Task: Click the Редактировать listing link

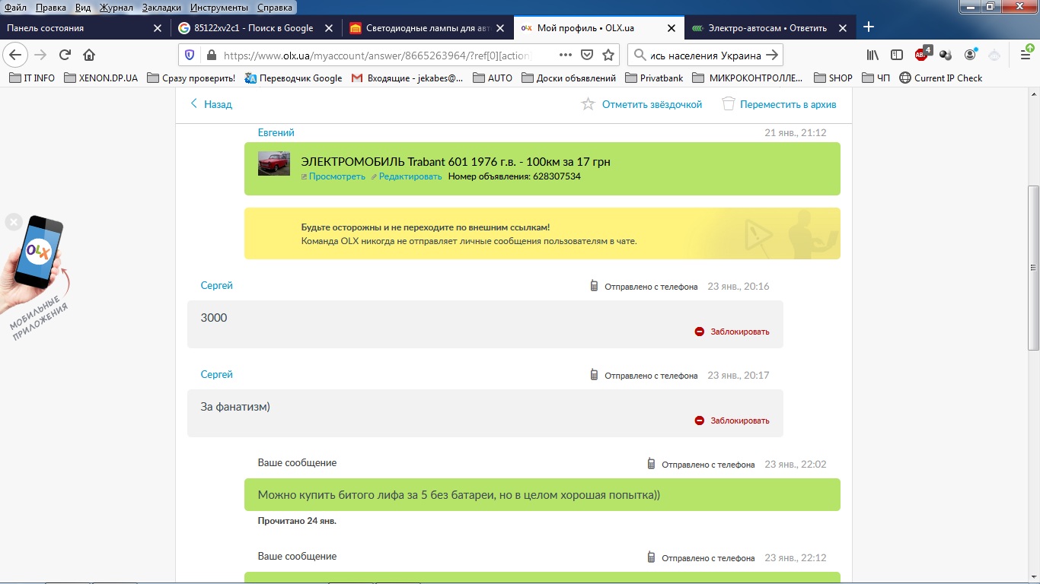Action: tap(410, 176)
